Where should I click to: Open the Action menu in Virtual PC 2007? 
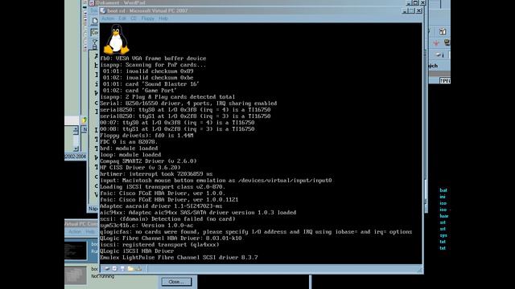point(108,18)
